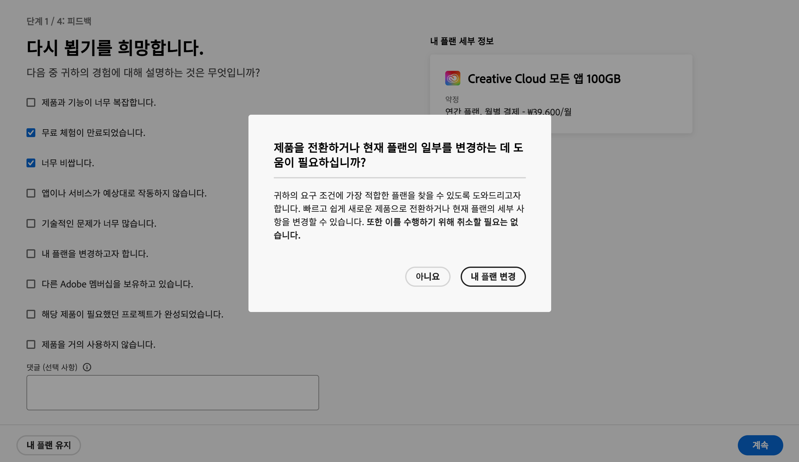Click the '단계 1 / 4: 피드백' step label
The width and height of the screenshot is (799, 462).
pos(59,21)
